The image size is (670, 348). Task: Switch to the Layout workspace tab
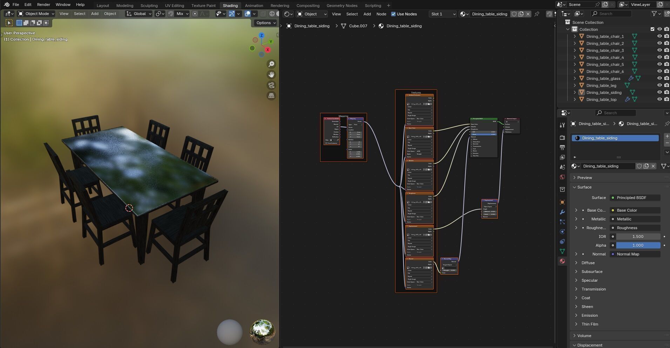103,6
